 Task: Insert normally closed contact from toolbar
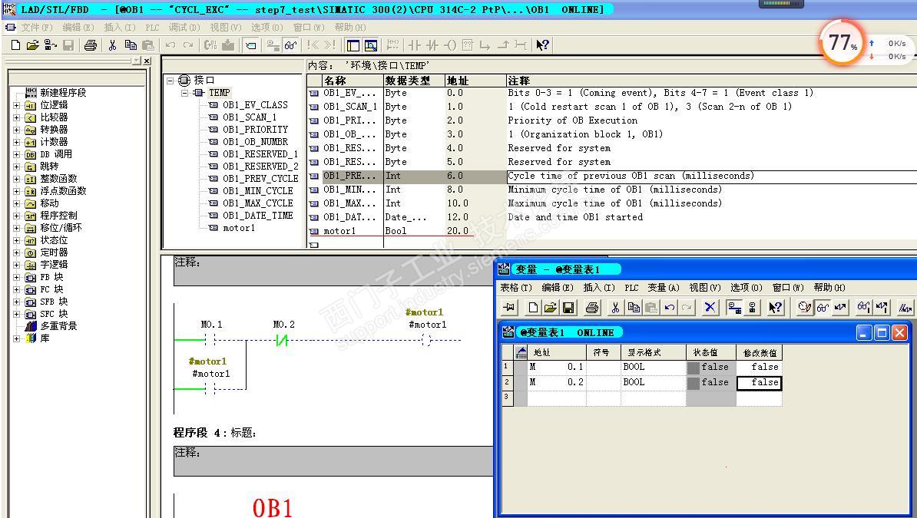click(432, 45)
